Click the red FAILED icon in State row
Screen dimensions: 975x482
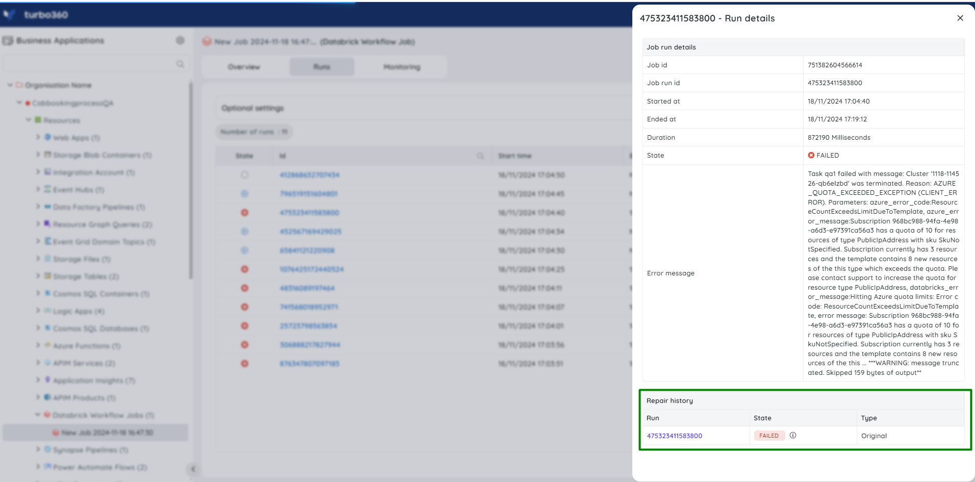point(811,155)
